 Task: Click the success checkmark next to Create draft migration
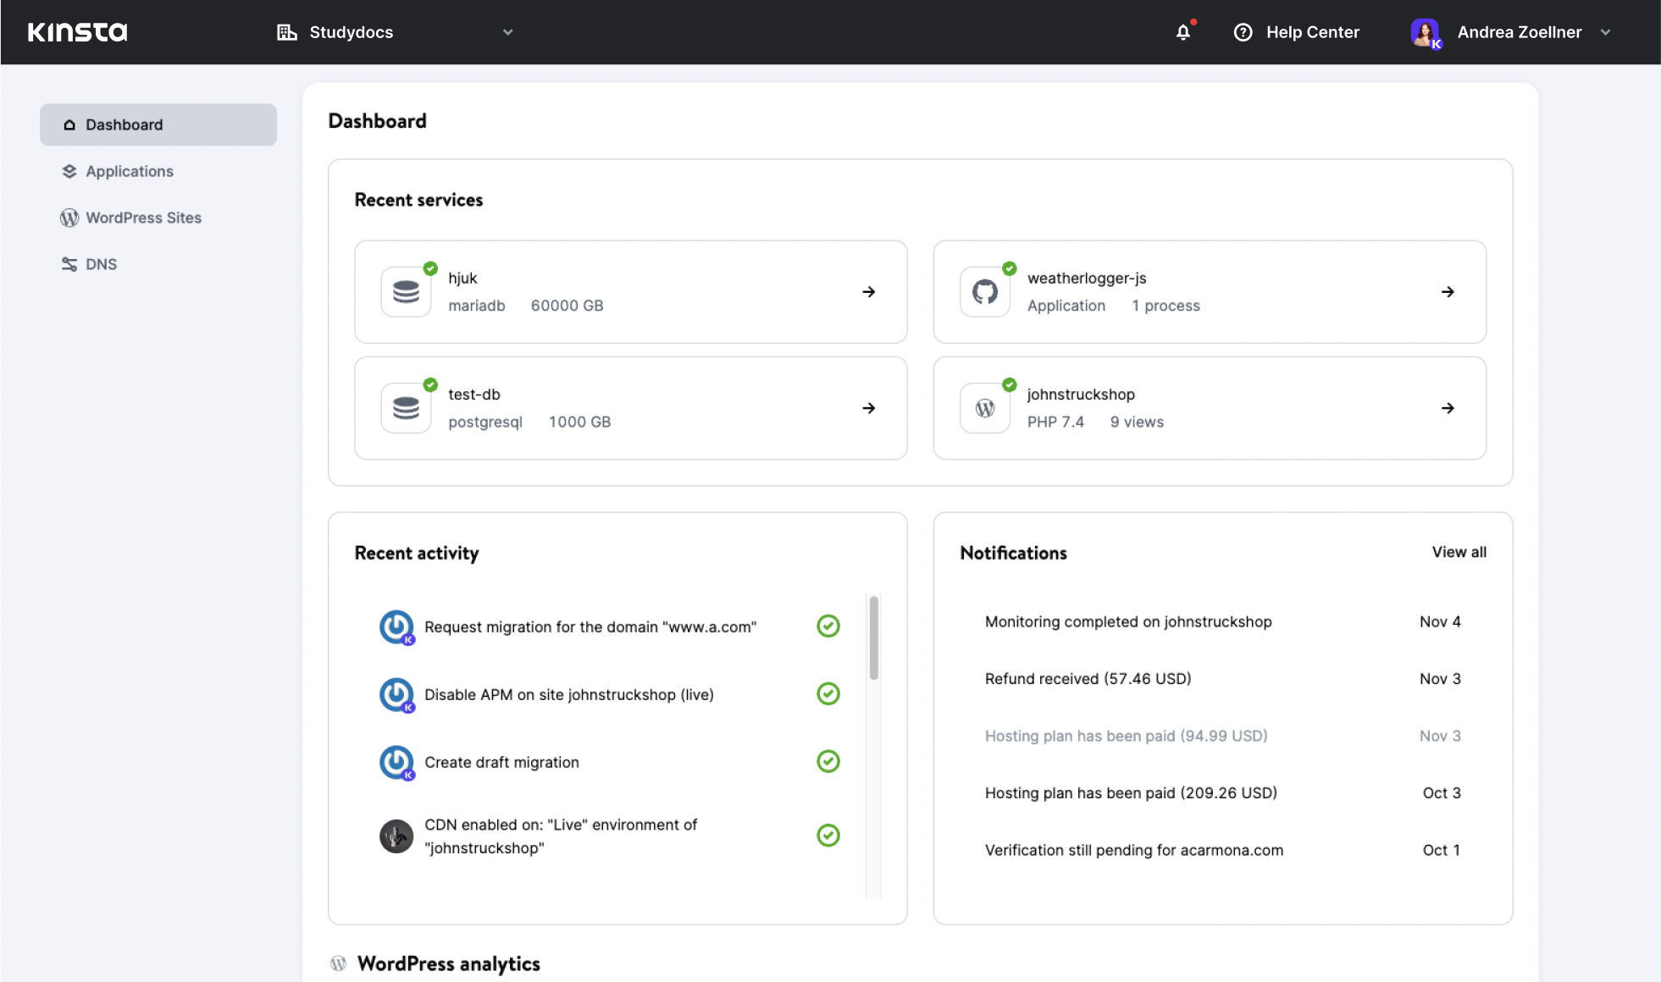coord(828,761)
